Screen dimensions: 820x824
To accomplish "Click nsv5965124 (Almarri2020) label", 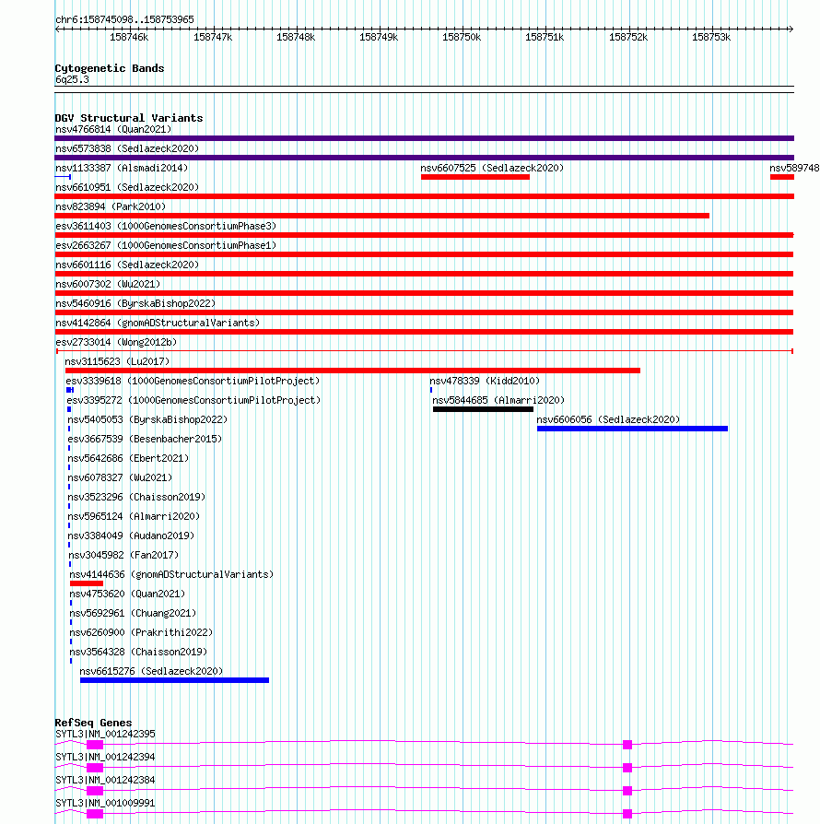I will [134, 516].
